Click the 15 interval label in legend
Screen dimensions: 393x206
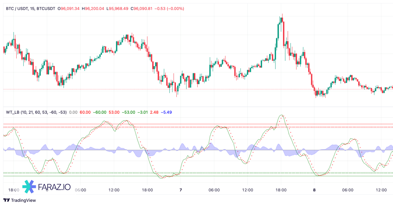[31, 9]
